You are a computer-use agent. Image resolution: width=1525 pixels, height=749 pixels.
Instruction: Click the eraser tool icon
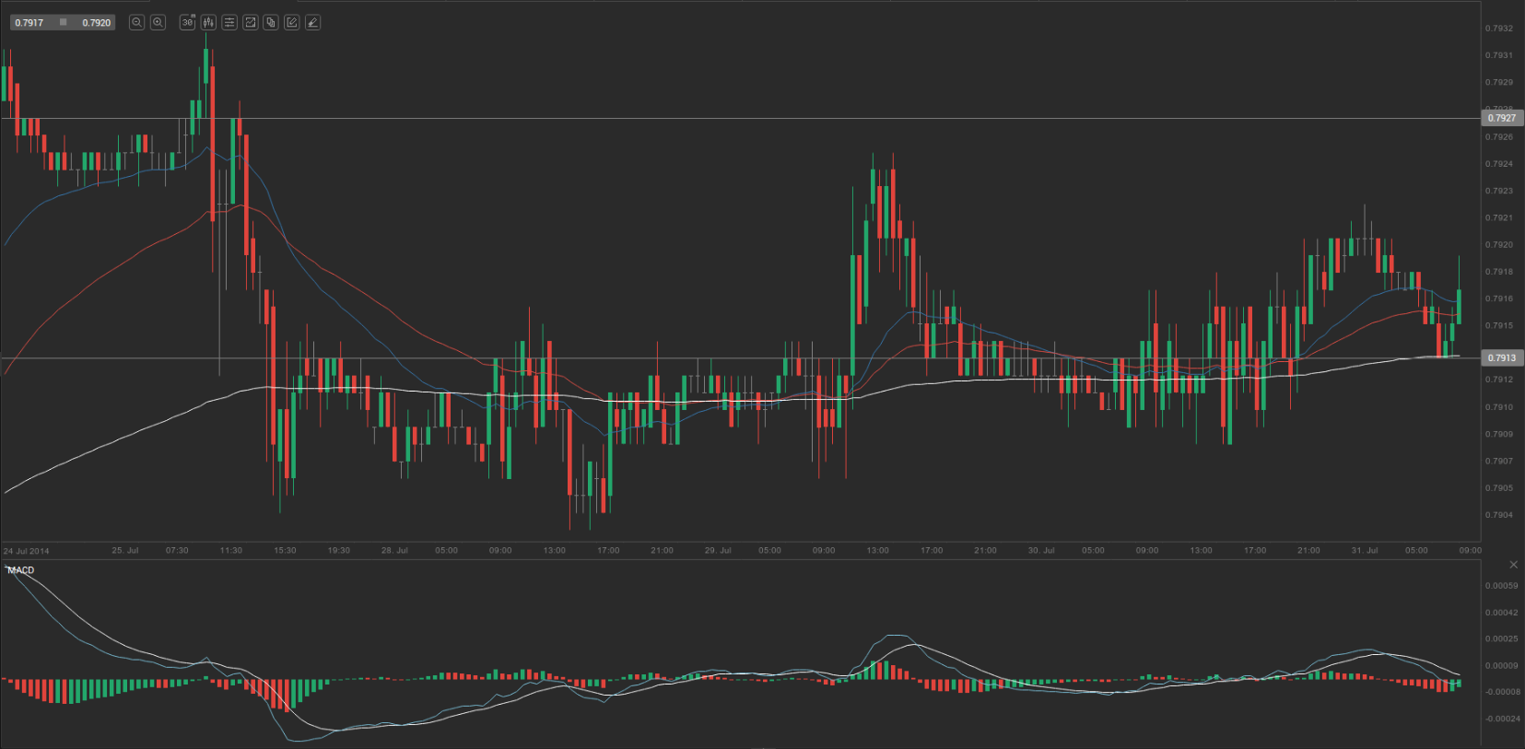pos(313,22)
